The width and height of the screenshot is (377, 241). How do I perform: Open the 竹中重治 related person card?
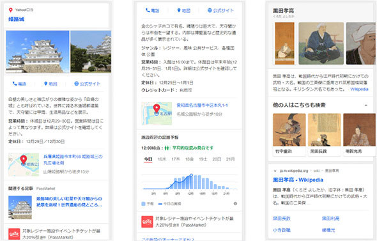coord(289,135)
